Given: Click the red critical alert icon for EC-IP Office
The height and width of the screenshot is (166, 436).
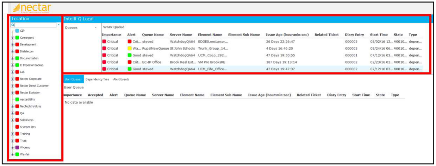Looking at the screenshot, I should (x=129, y=62).
